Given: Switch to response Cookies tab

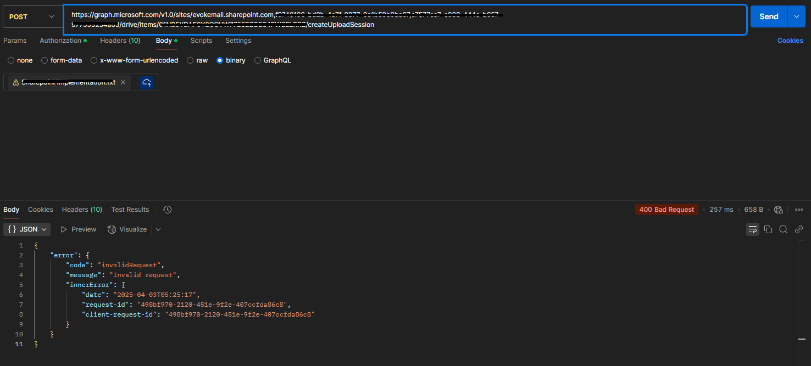Looking at the screenshot, I should tap(41, 210).
